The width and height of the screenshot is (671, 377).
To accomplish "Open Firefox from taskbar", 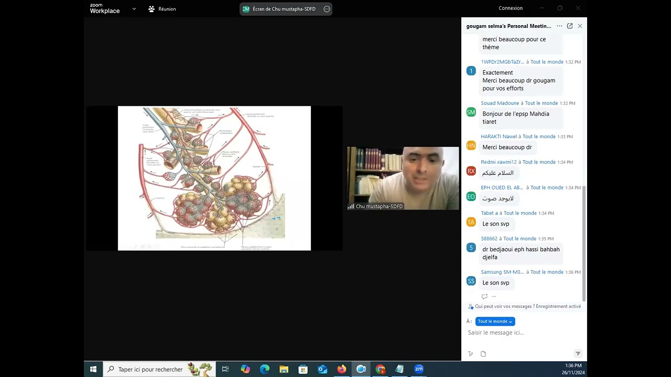I will (342, 369).
